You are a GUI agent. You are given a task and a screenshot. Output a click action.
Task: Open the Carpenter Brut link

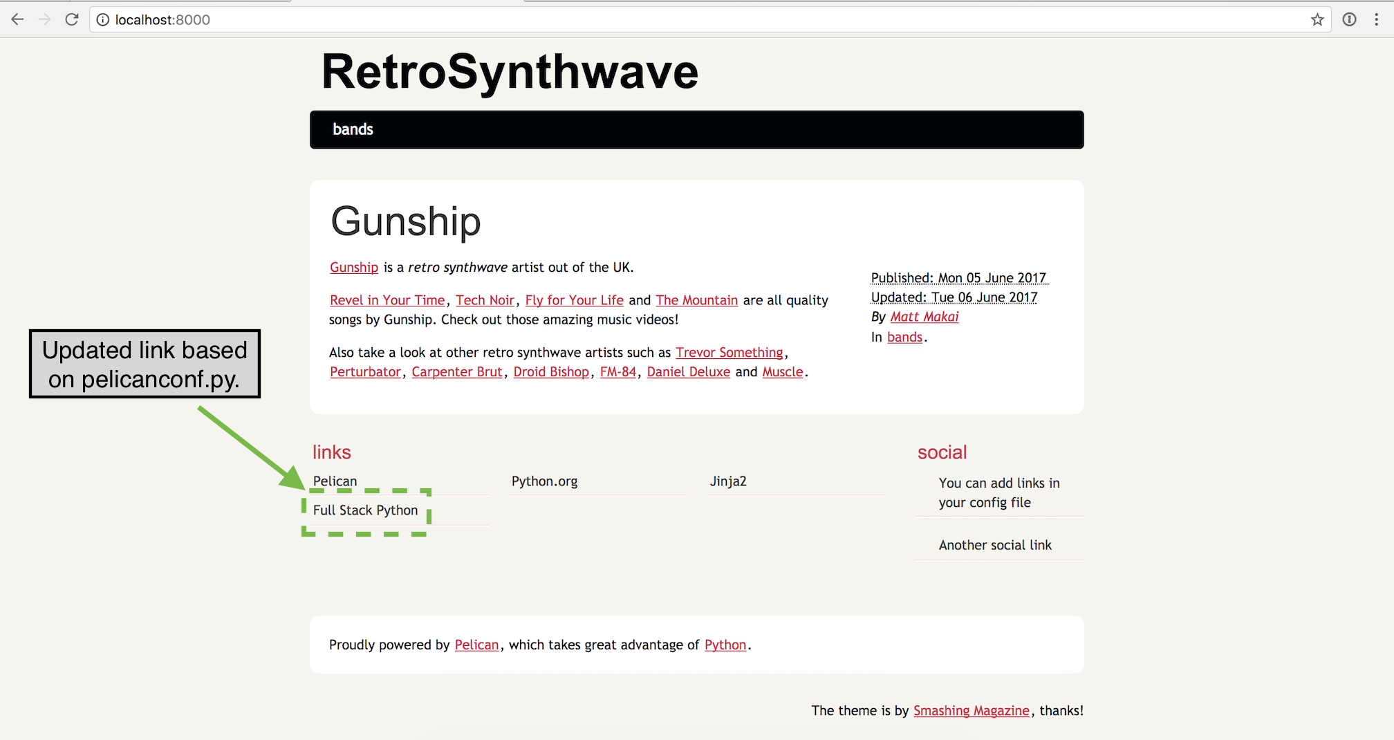tap(457, 372)
